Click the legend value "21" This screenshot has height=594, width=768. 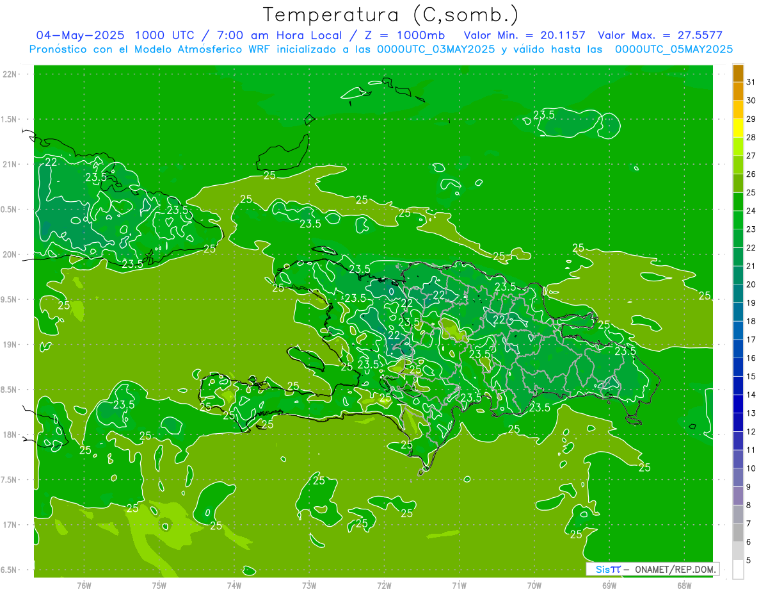click(751, 266)
